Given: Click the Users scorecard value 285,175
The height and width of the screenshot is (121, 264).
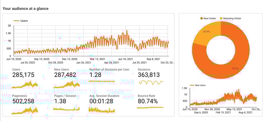Looking at the screenshot, I should coord(23,75).
